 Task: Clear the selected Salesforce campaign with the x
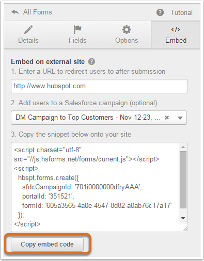[x=167, y=118]
